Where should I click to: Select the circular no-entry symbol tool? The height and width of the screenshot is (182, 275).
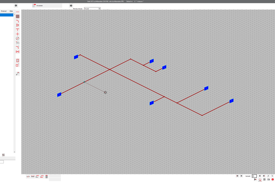pyautogui.click(x=18, y=38)
